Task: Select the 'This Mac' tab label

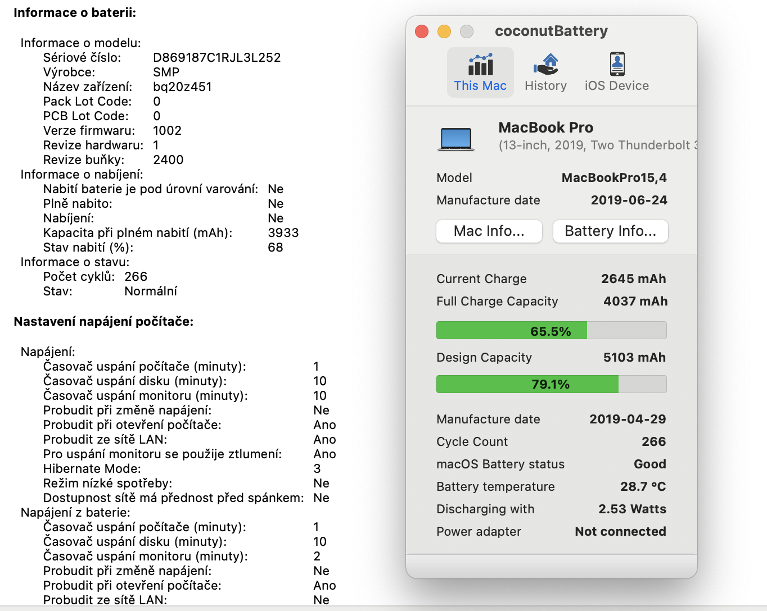Action: coord(480,86)
